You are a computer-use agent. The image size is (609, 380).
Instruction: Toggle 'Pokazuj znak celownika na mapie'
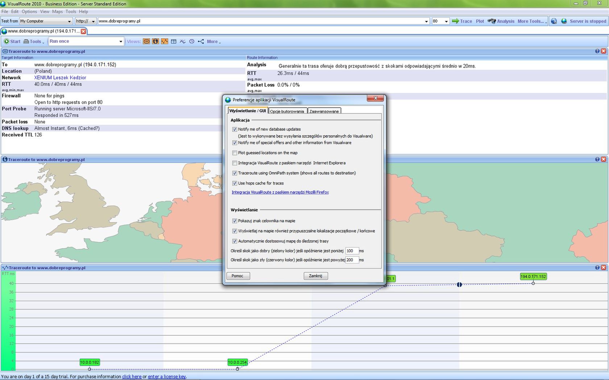tap(235, 221)
